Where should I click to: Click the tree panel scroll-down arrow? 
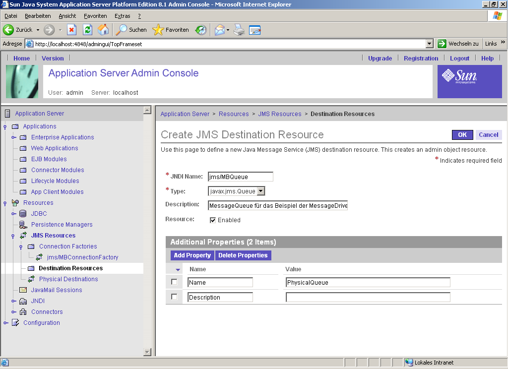[147, 352]
